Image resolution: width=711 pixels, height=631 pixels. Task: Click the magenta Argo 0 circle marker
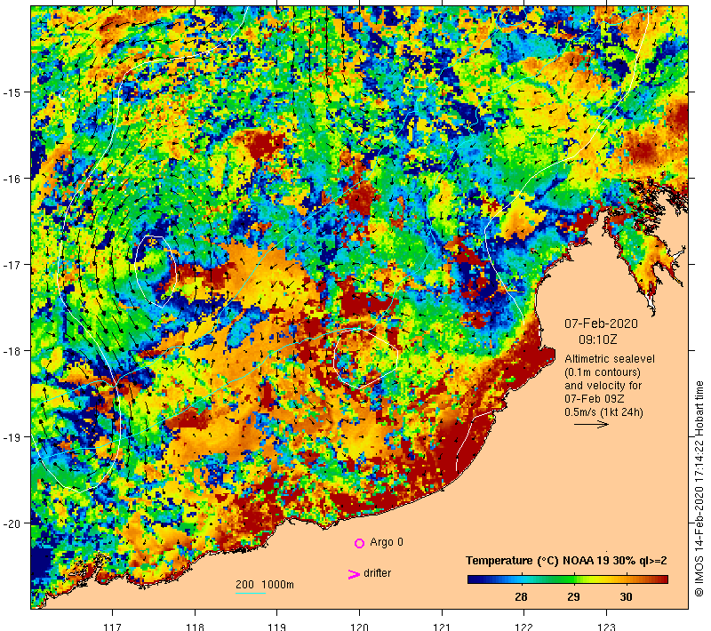pos(359,543)
